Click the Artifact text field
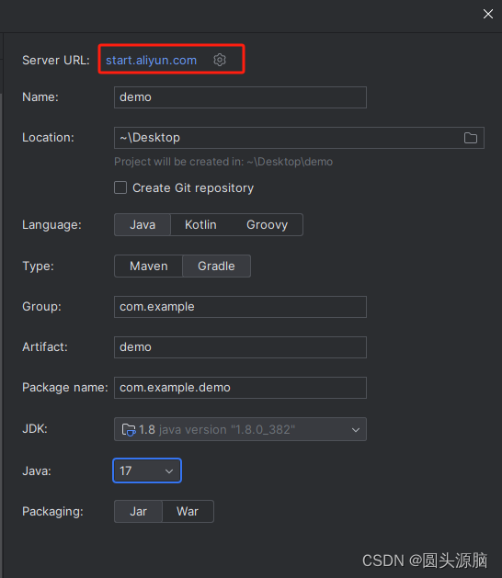Viewport: 502px width, 578px height. (x=240, y=347)
